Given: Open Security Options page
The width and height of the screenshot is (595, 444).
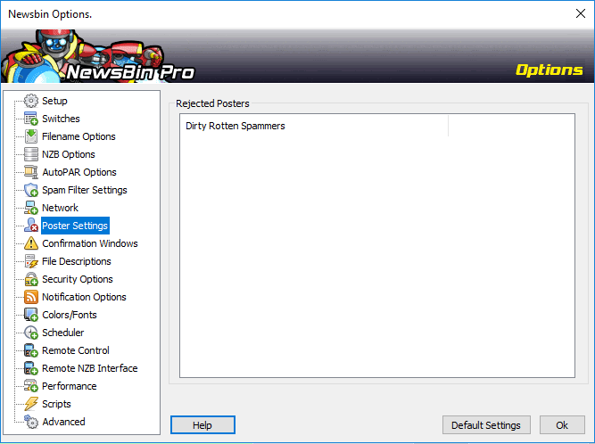Looking at the screenshot, I should point(78,279).
